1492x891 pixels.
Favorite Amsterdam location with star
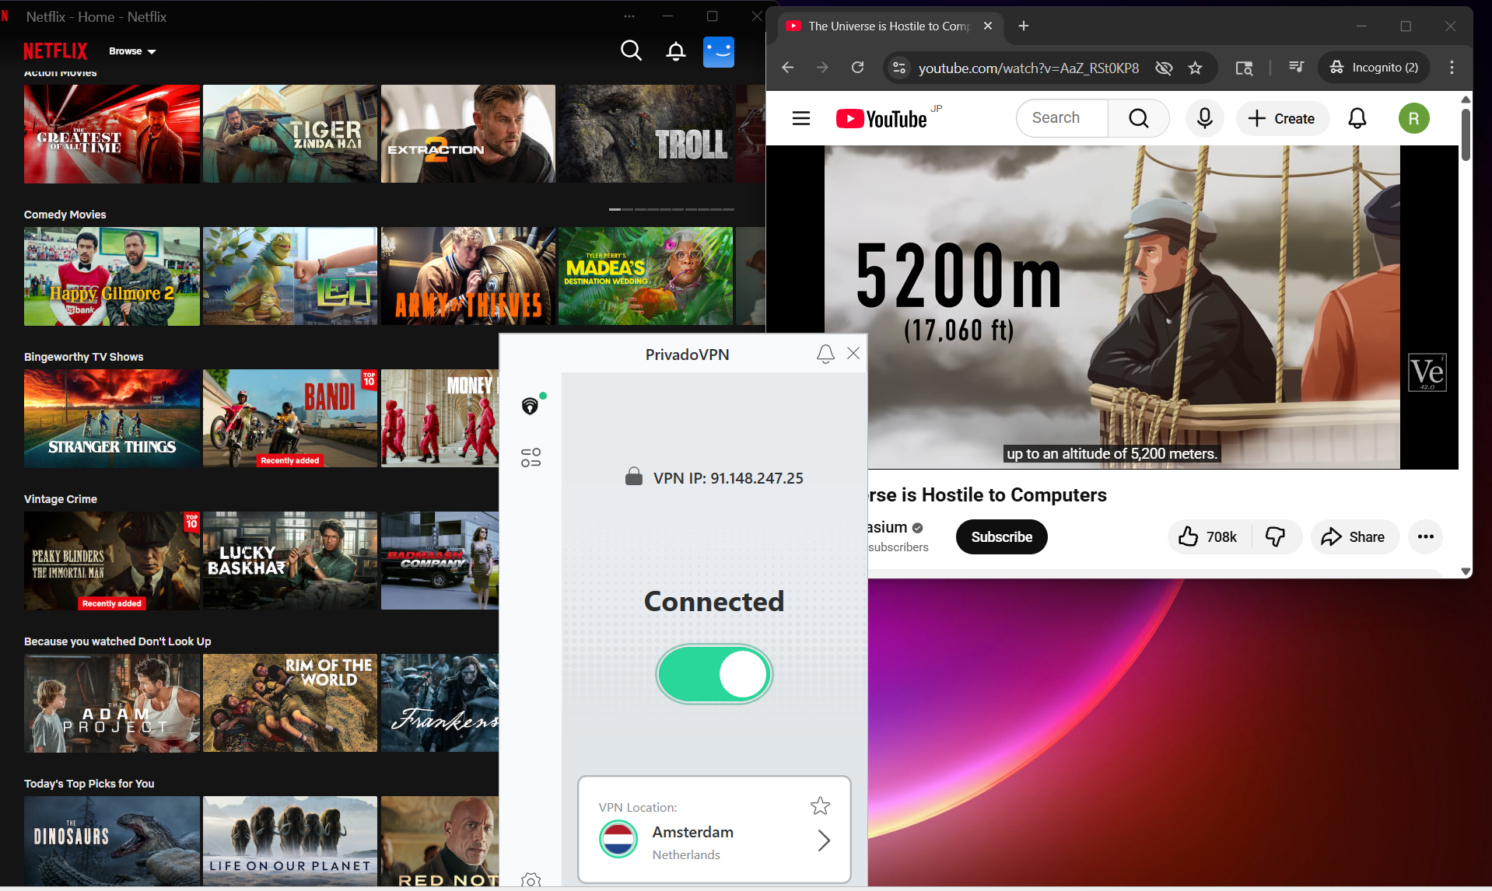click(x=820, y=806)
